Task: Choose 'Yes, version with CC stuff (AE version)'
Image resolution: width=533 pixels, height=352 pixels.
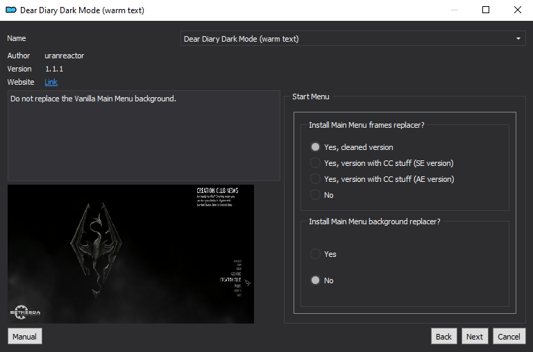Action: pyautogui.click(x=382, y=179)
